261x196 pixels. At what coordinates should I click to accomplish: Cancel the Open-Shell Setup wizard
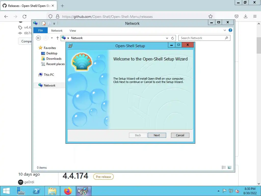180,135
